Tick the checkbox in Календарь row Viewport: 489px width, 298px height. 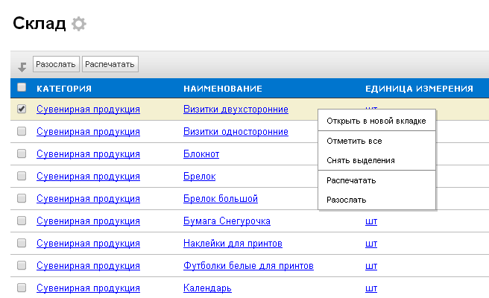click(22, 288)
